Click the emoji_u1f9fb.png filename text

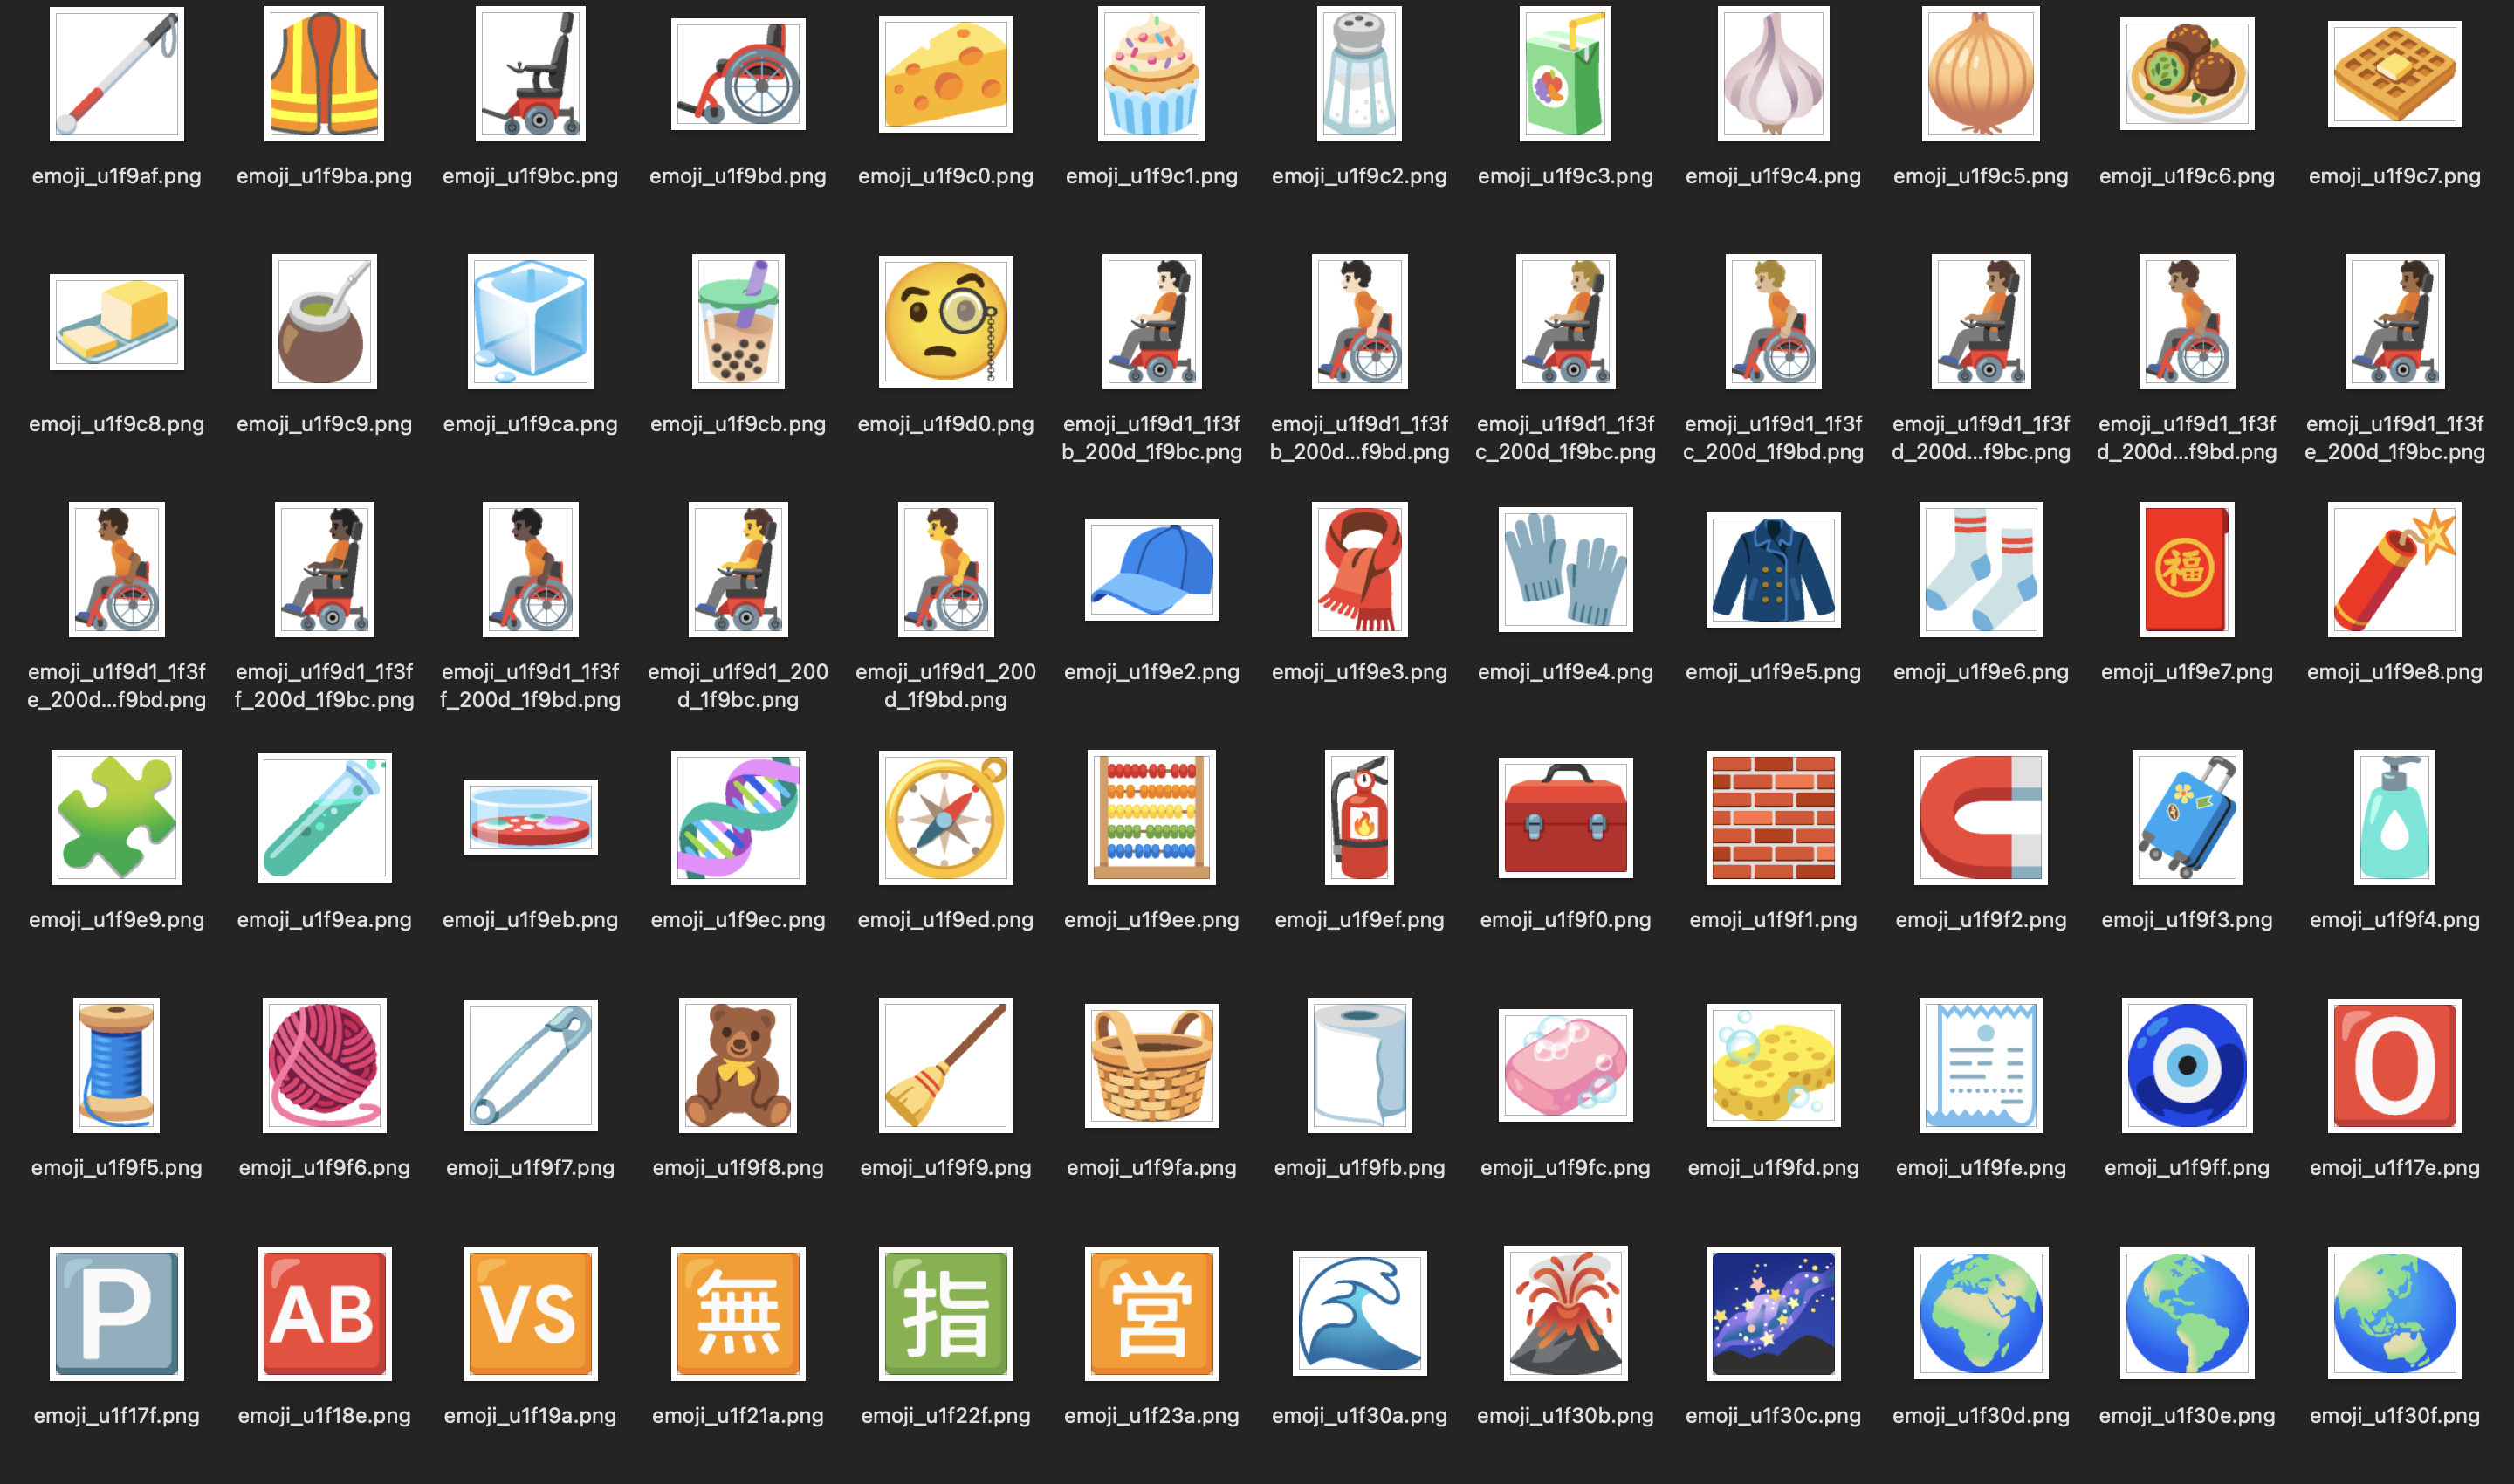click(1359, 1167)
